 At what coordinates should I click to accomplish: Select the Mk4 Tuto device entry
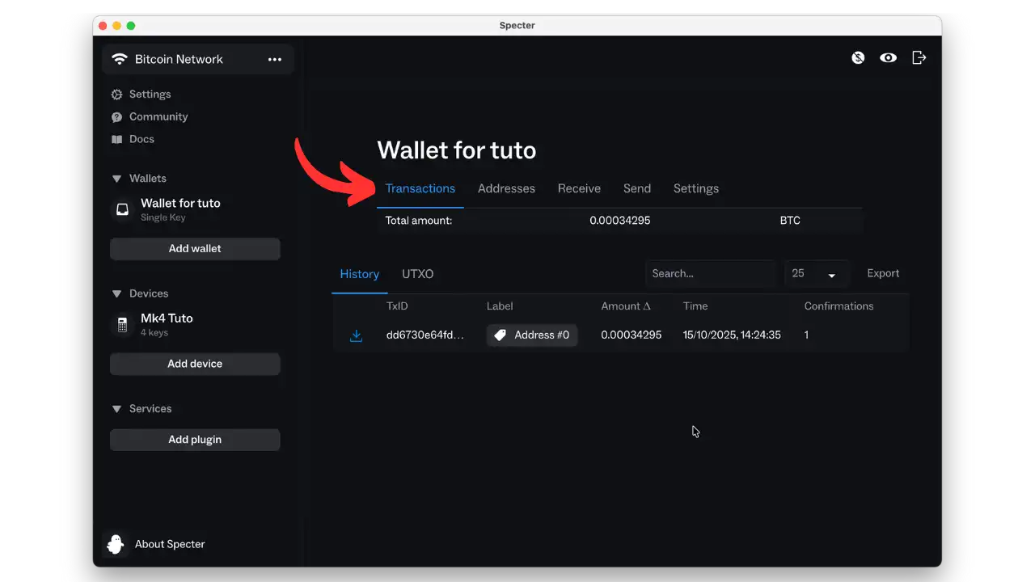[167, 324]
